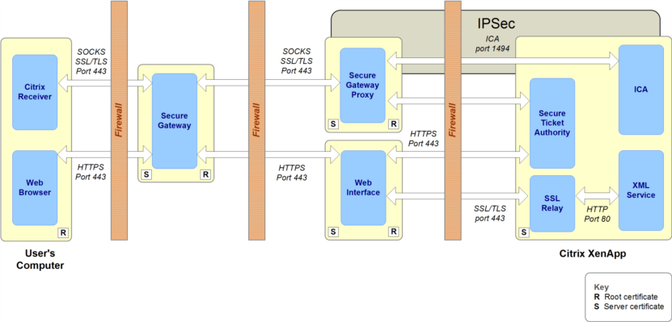Image resolution: width=672 pixels, height=322 pixels.
Task: Click the ICA port 1494 label
Action: [492, 44]
